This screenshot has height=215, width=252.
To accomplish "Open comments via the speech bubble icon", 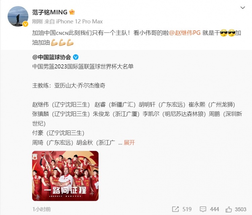I will (203, 209).
